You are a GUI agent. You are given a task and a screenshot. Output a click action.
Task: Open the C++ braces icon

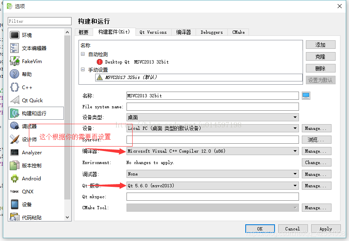(15, 87)
